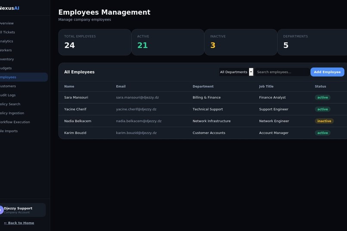
Task: Open Customers in the sidebar
Action: [x=8, y=86]
